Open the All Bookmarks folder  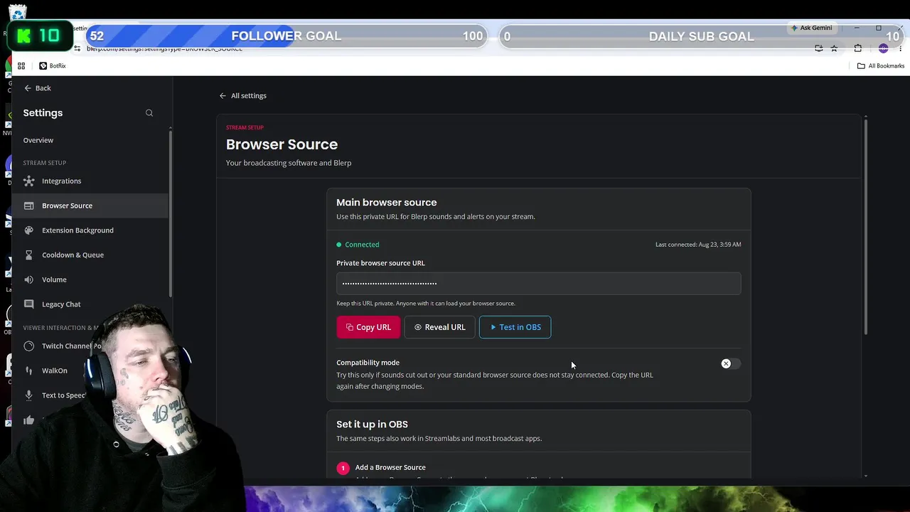881,65
